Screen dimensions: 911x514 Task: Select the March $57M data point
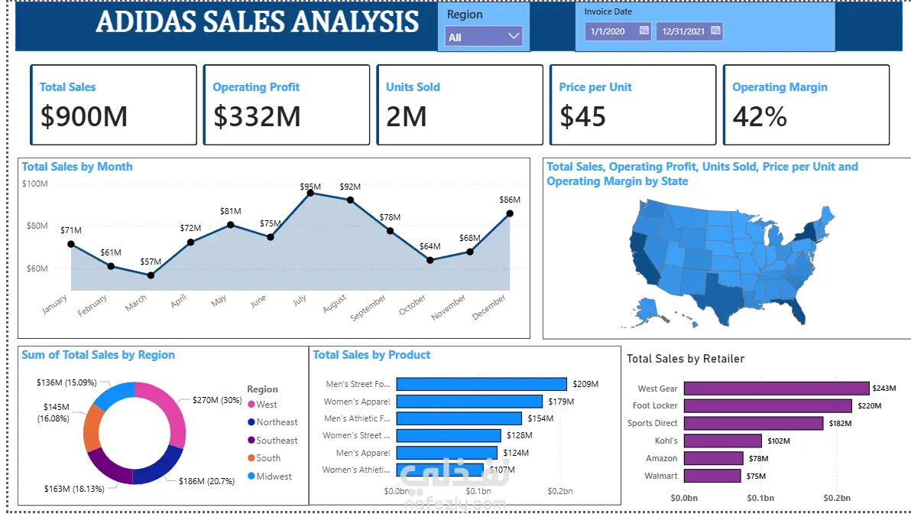[x=151, y=275]
